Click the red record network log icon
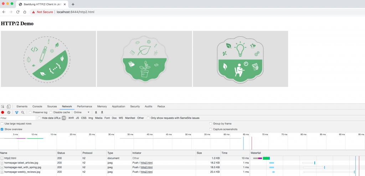This screenshot has height=176, width=365. click(2, 113)
